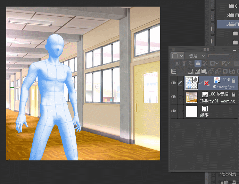This screenshot has height=184, width=239.
Task: Collapse the expanded 自 folder in material tree
Action: pos(227,25)
